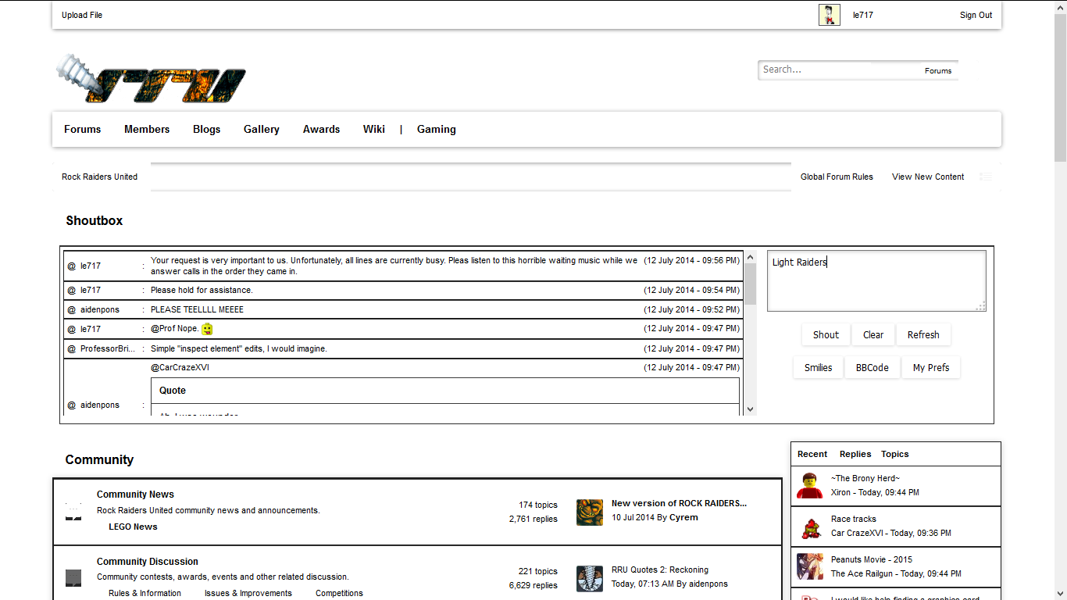Open the Community Discussion forum
This screenshot has width=1067, height=600.
[148, 562]
